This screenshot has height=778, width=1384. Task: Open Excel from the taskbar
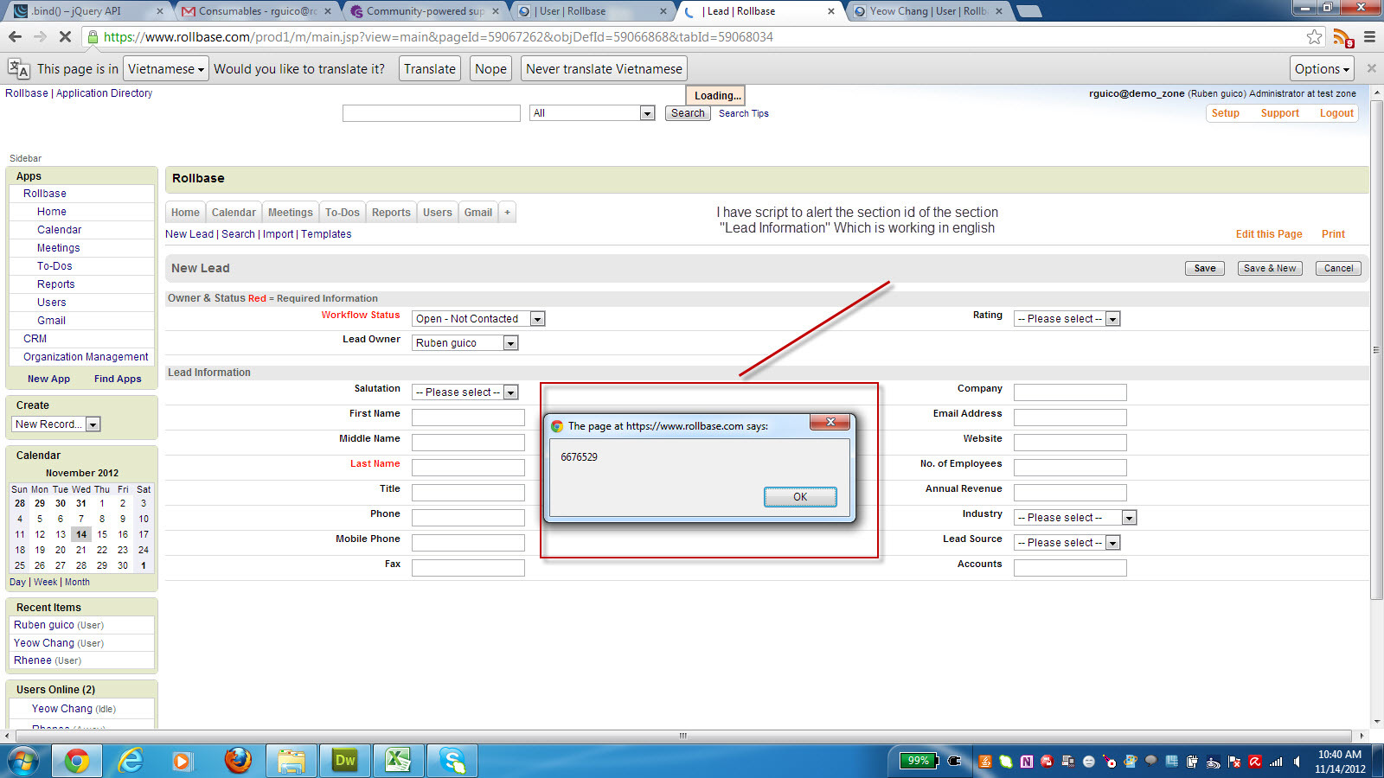point(398,761)
